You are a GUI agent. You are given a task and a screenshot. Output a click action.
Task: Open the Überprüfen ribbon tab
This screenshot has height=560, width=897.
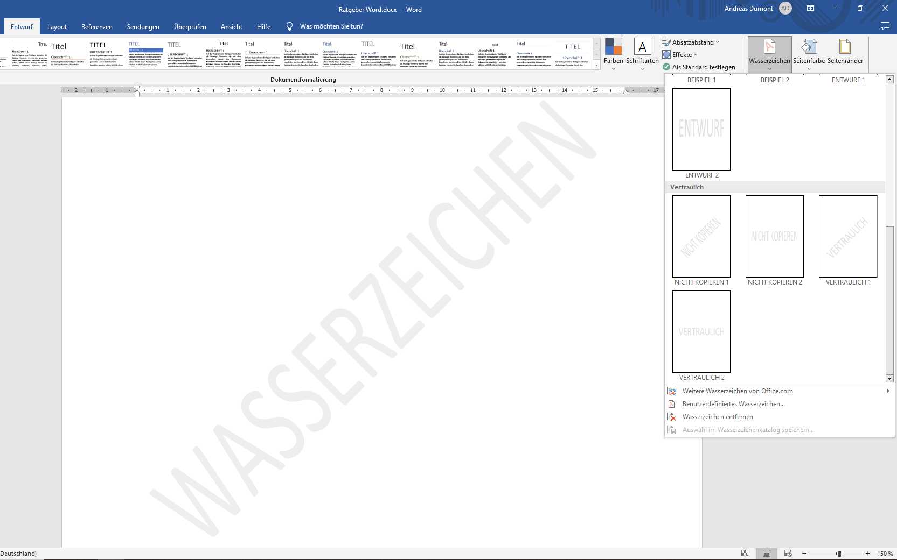pyautogui.click(x=190, y=26)
